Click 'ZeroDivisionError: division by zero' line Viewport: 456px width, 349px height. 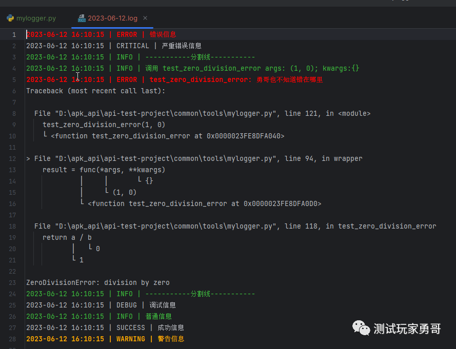(98, 283)
